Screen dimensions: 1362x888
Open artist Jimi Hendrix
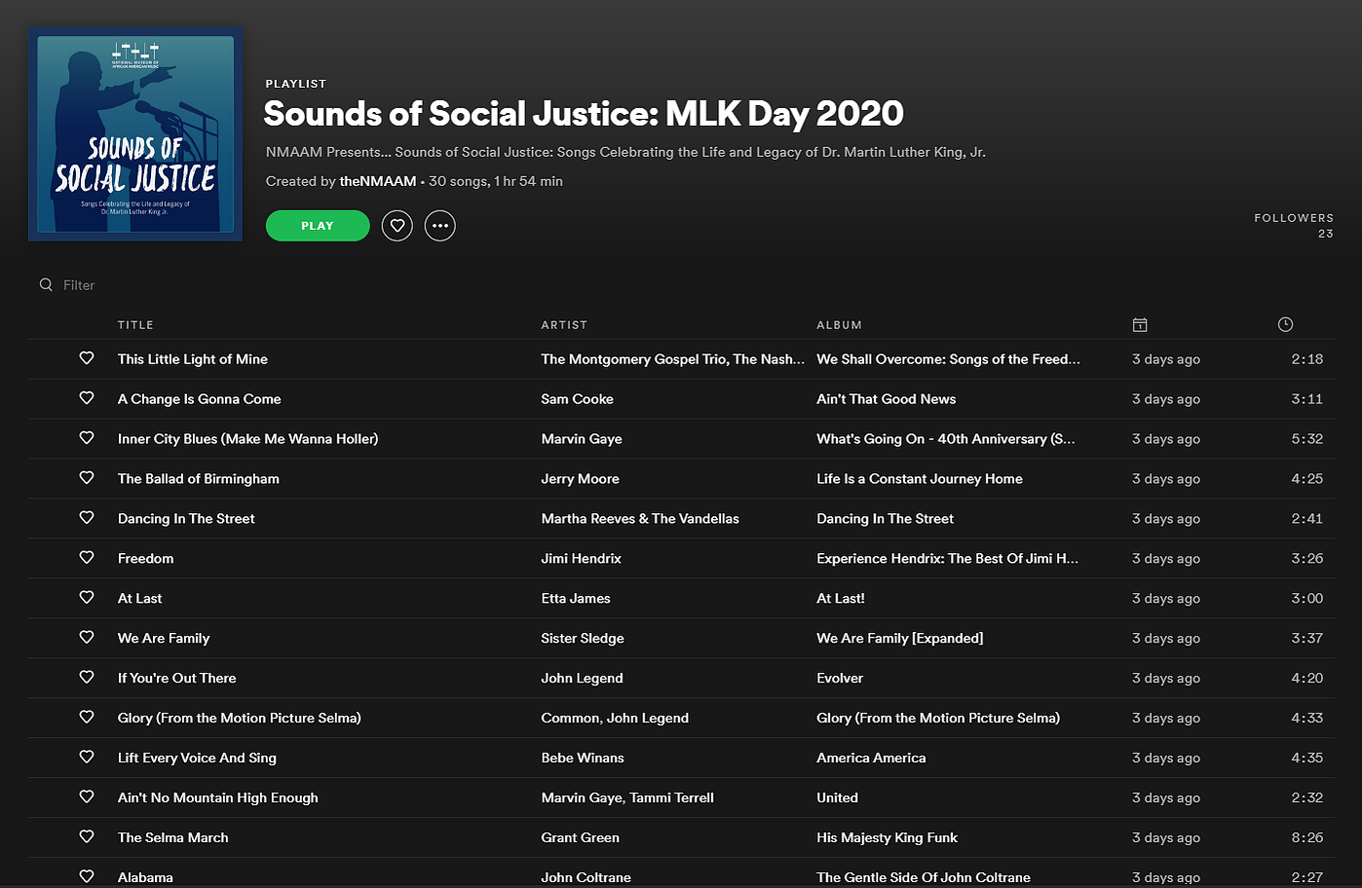click(x=581, y=559)
